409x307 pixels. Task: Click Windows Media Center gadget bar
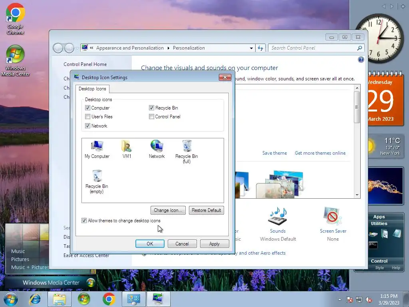point(51,283)
